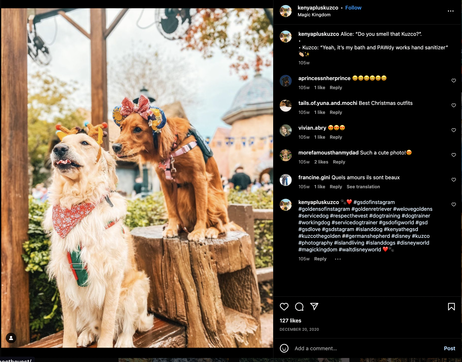This screenshot has width=462, height=362.
Task: Save the post with the bookmark icon
Action: 451,307
